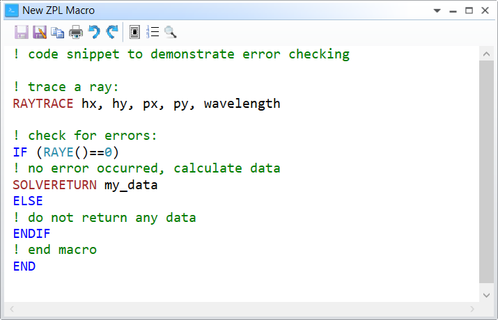Click the word wavelength in RAYTRACE line
Screen dimensions: 498x320
tap(242, 104)
